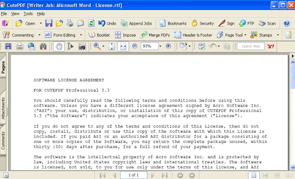Open the Pages side tab
Screen dimensions: 295x179
coord(3,67)
